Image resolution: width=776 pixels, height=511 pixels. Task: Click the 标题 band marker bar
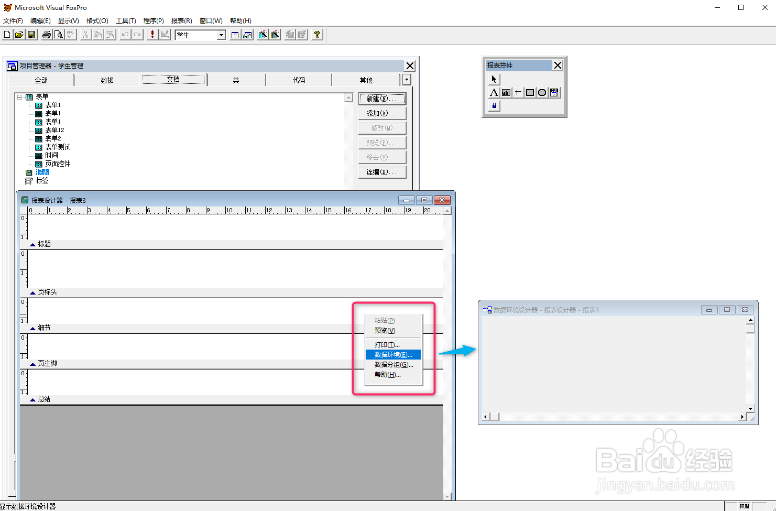pyautogui.click(x=232, y=244)
